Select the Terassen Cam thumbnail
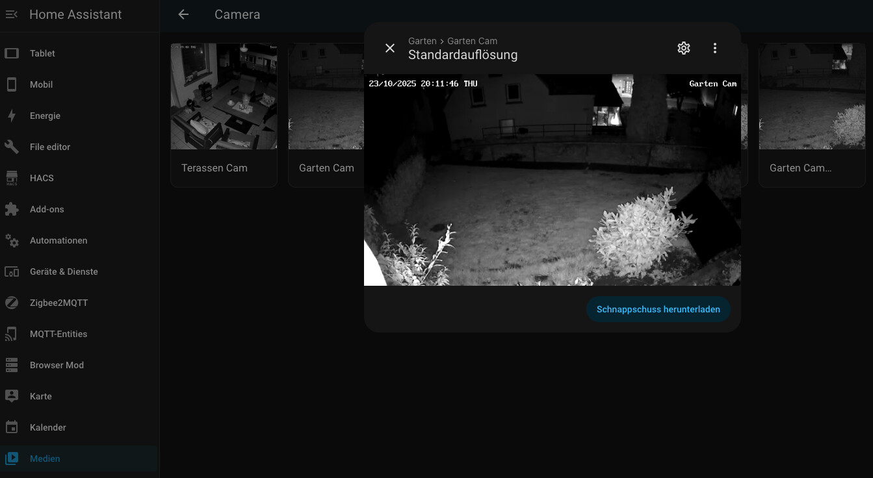Viewport: 873px width, 478px height. pos(224,97)
